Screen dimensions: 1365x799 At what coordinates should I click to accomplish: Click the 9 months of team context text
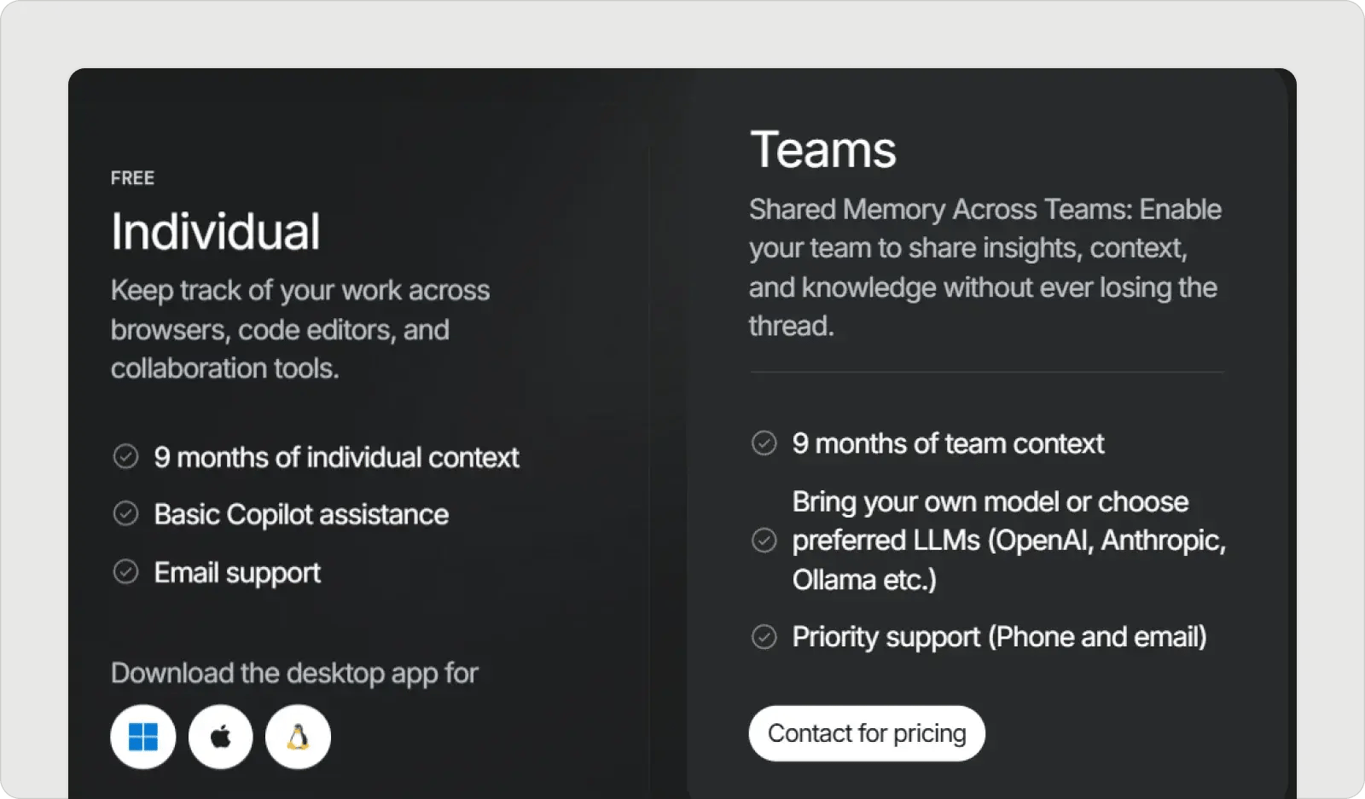(x=948, y=443)
